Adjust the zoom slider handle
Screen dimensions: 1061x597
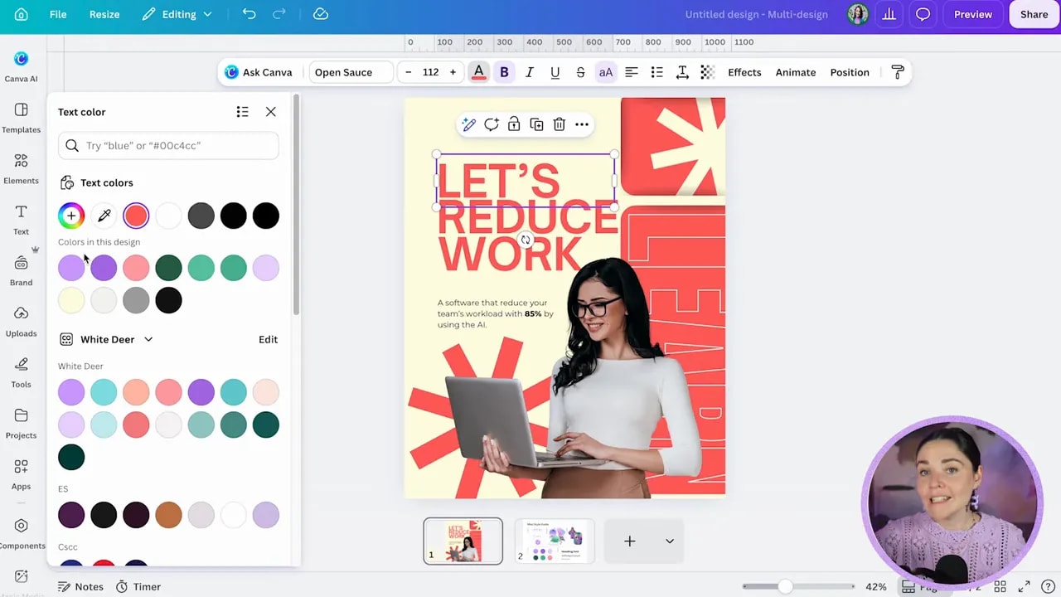pos(785,586)
